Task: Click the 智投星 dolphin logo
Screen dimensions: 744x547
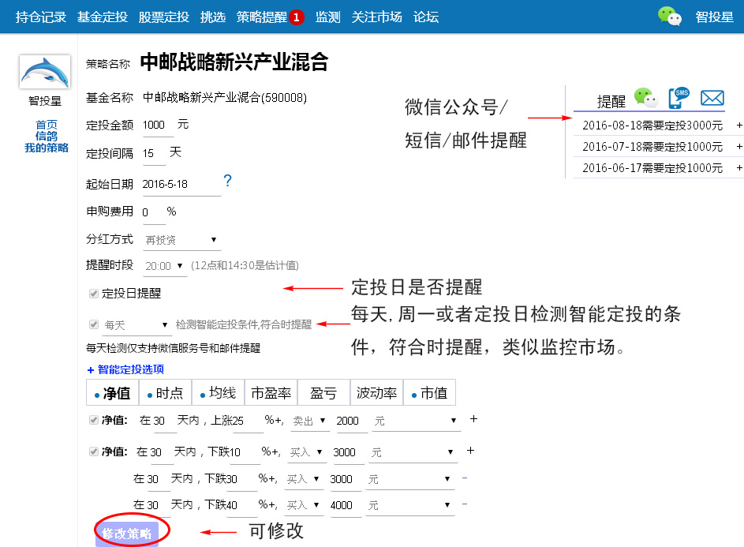Action: pyautogui.click(x=45, y=72)
